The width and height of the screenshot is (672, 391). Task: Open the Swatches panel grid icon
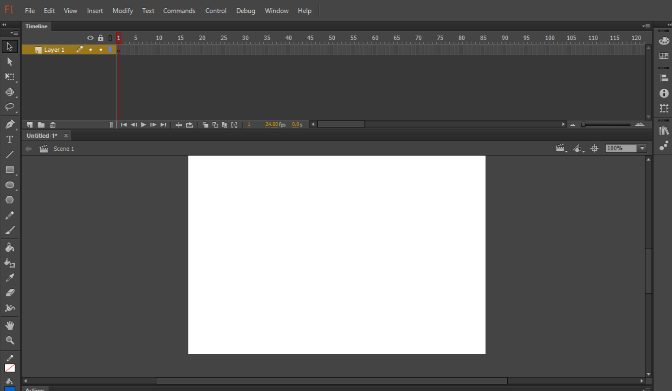point(664,56)
